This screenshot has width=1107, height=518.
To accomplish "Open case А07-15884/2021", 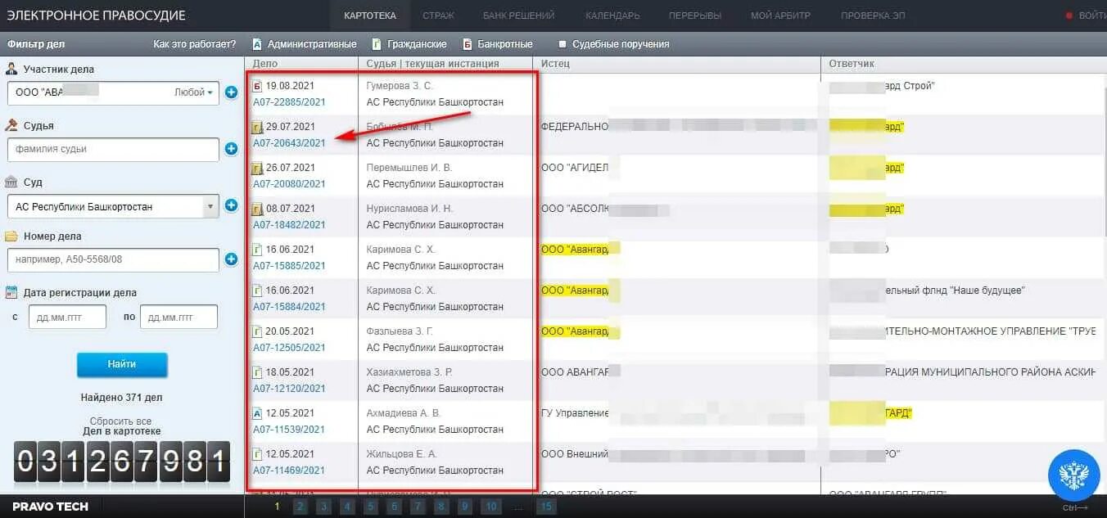I will [x=289, y=307].
